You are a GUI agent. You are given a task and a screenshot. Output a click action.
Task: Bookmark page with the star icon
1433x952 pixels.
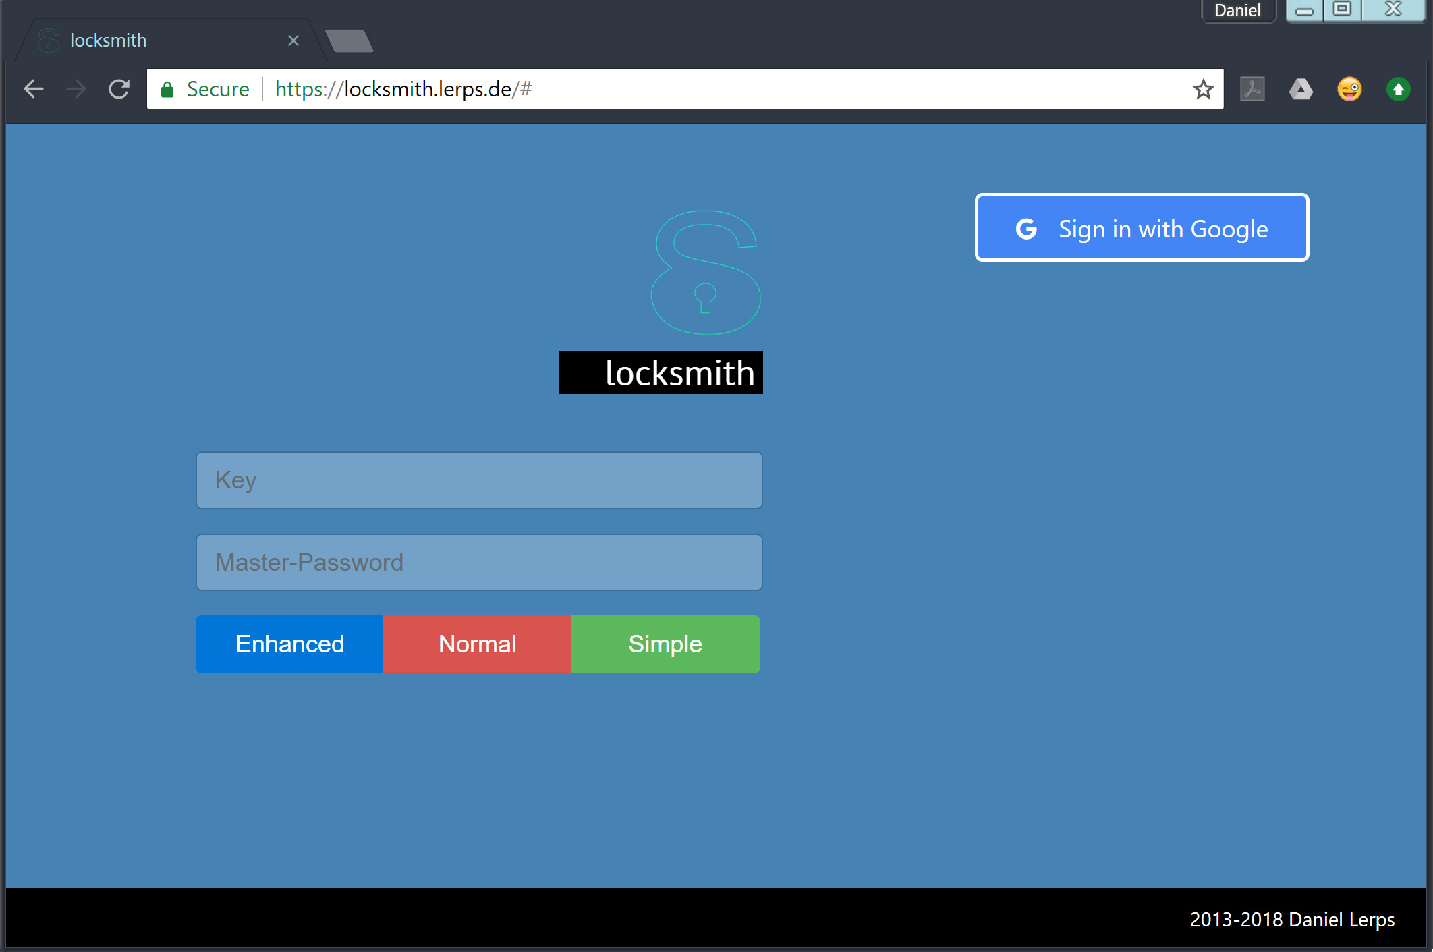pyautogui.click(x=1203, y=89)
